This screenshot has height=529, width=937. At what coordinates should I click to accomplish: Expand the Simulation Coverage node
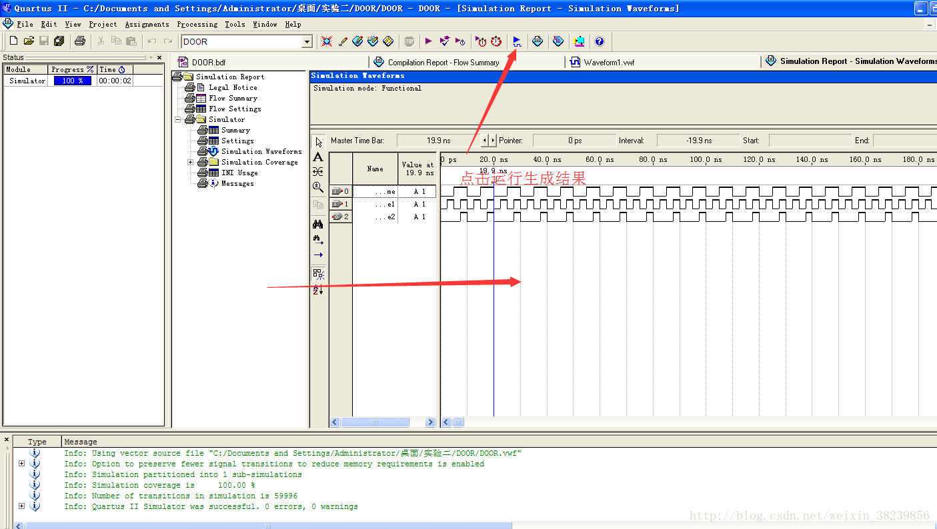pyautogui.click(x=191, y=162)
